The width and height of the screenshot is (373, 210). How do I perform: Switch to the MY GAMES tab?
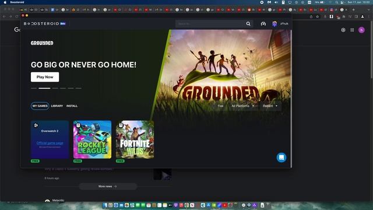click(40, 106)
